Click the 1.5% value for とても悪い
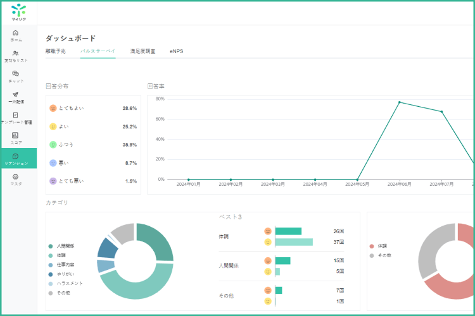Image resolution: width=475 pixels, height=316 pixels. [x=131, y=181]
